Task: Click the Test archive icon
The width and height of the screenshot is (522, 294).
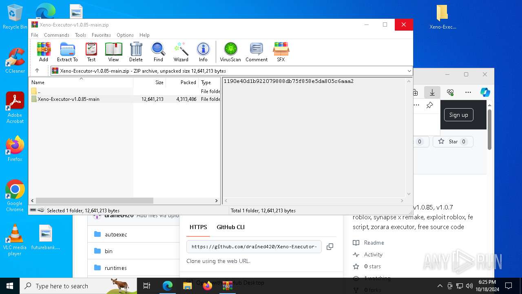Action: coord(91,52)
